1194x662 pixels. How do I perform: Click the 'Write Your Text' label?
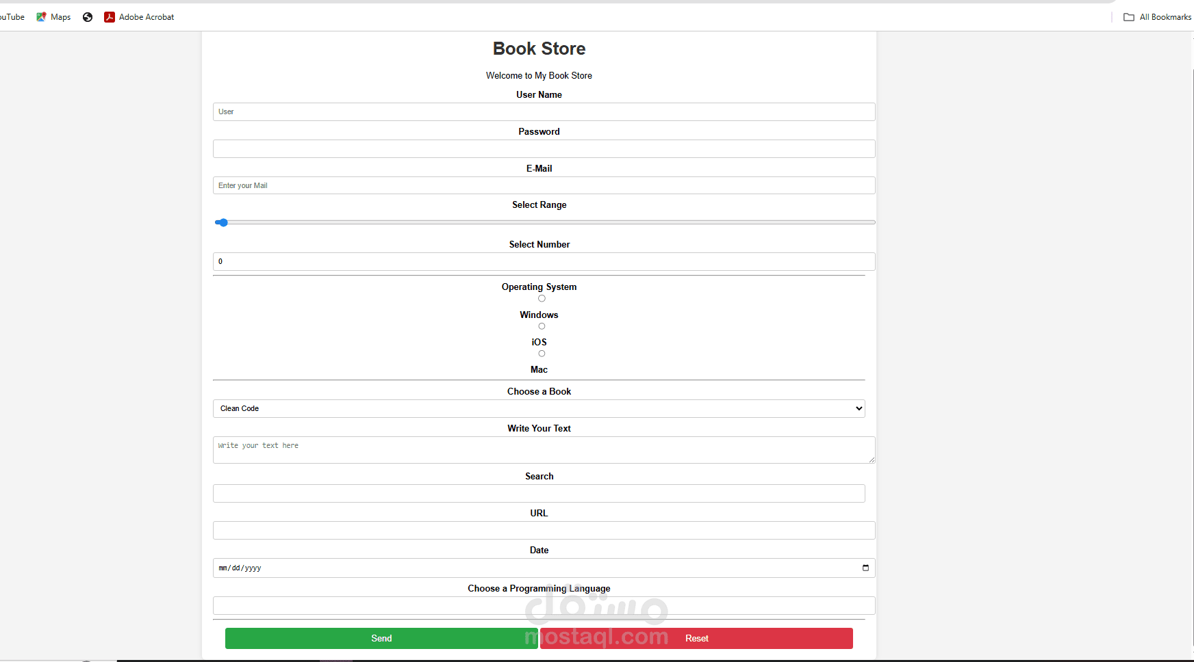pyautogui.click(x=539, y=428)
